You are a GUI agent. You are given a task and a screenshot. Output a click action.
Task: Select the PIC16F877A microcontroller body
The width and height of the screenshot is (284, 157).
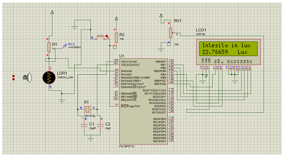(143, 101)
